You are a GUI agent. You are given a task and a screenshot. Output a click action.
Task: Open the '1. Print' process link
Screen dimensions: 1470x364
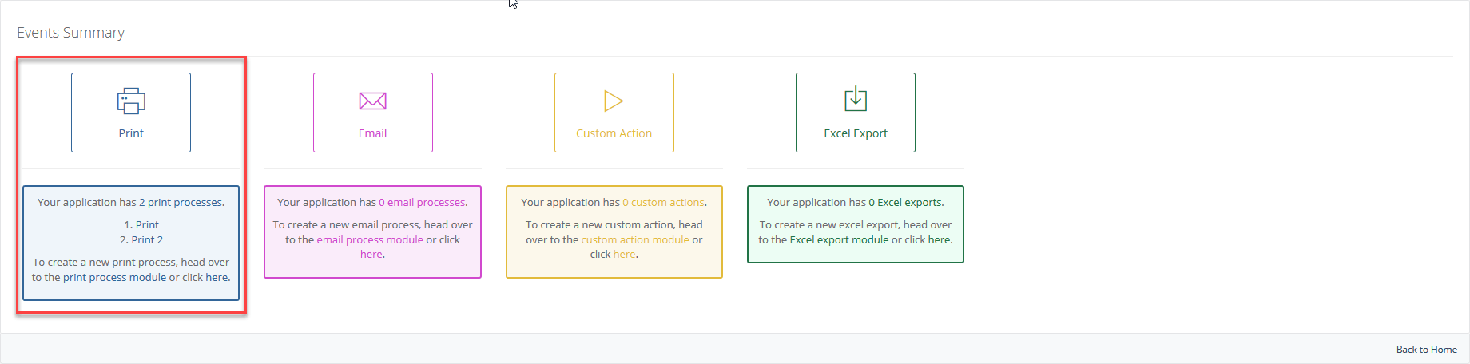click(x=147, y=225)
